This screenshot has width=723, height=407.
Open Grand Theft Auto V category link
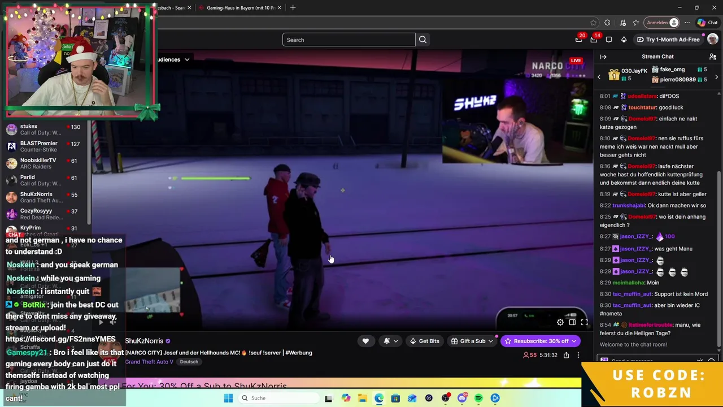click(149, 362)
